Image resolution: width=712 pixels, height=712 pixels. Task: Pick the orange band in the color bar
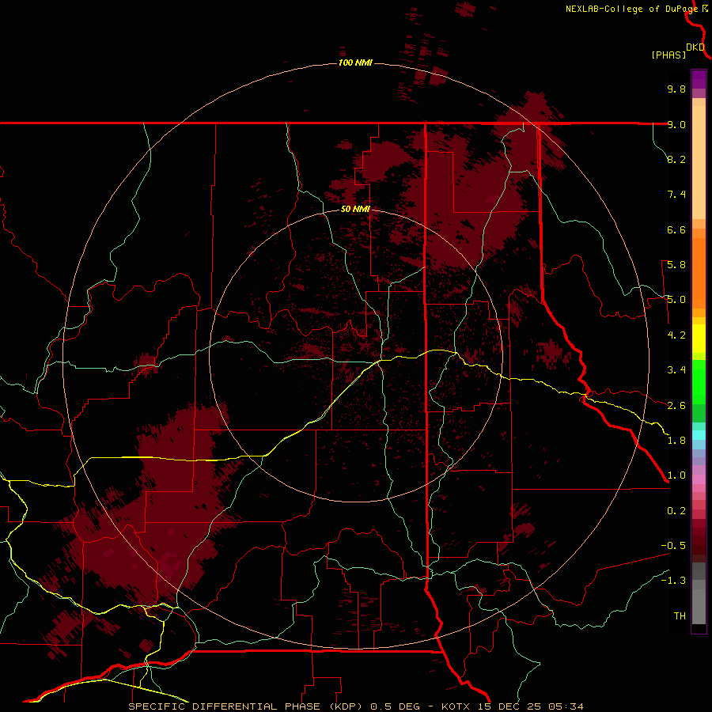coord(699,272)
